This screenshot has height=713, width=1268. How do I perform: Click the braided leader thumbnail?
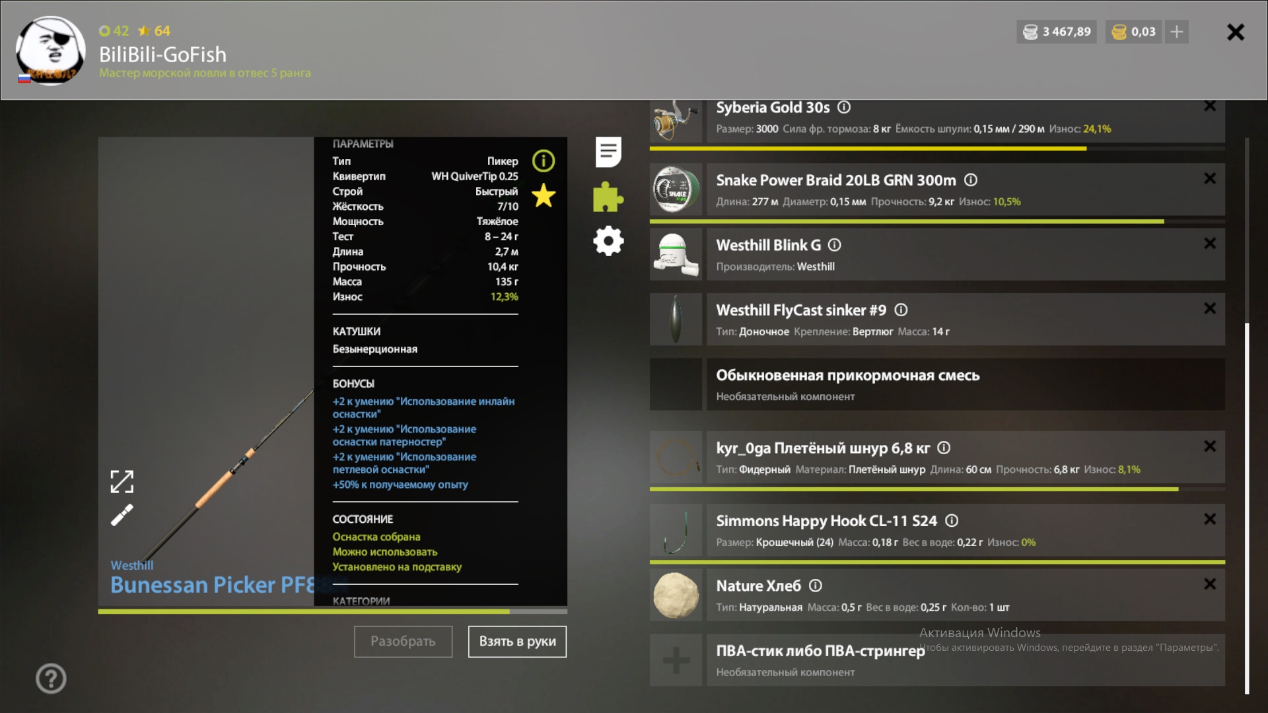click(x=676, y=457)
